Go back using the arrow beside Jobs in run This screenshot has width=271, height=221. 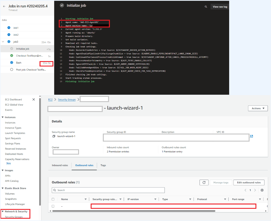click(x=4, y=6)
